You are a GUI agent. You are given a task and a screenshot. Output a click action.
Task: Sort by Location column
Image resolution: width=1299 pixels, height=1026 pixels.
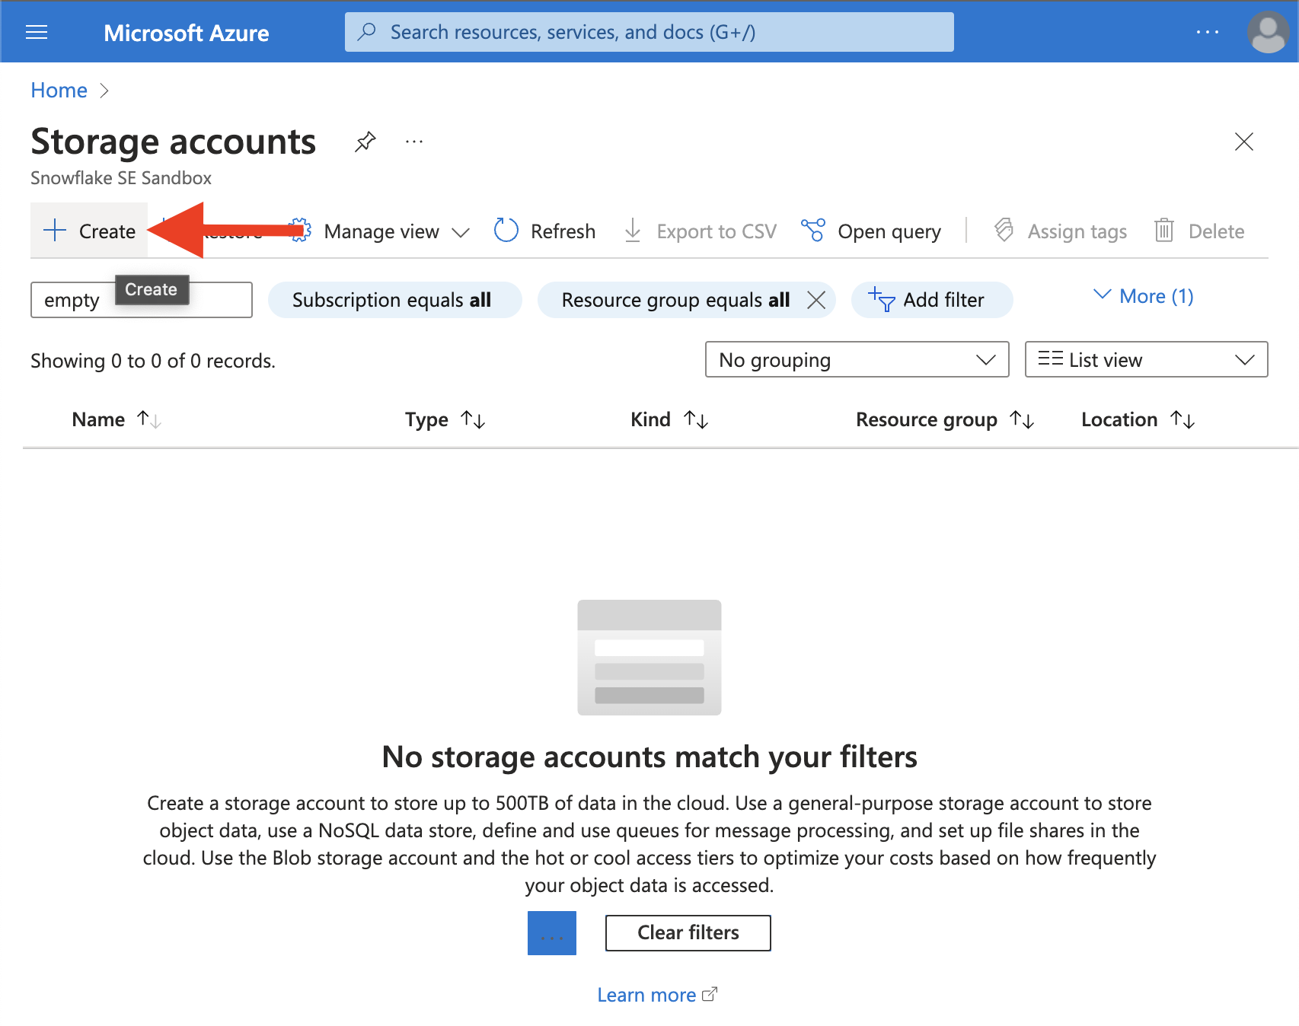(1138, 419)
